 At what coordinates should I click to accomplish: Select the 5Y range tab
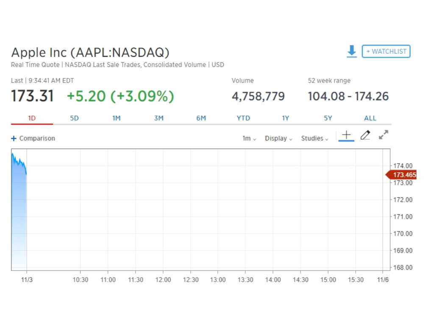pyautogui.click(x=328, y=118)
